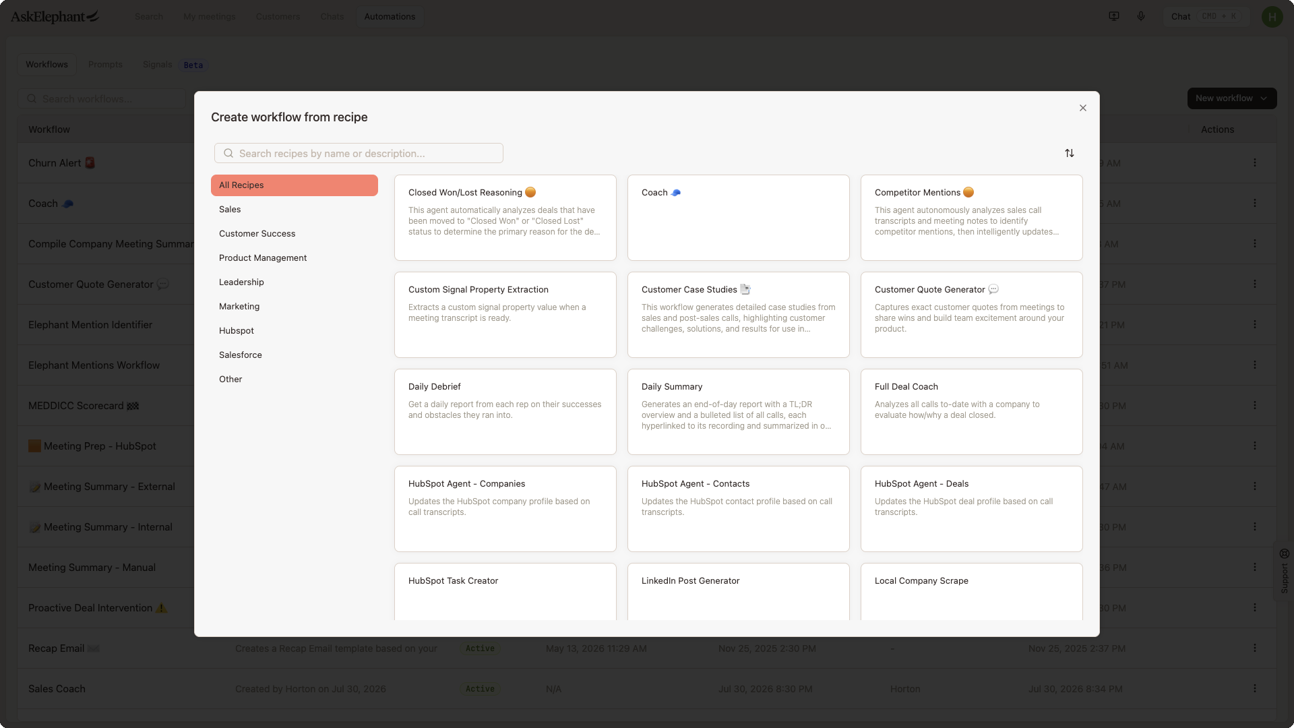Open actions menu for MEDDICC Scorecard row

point(1255,405)
